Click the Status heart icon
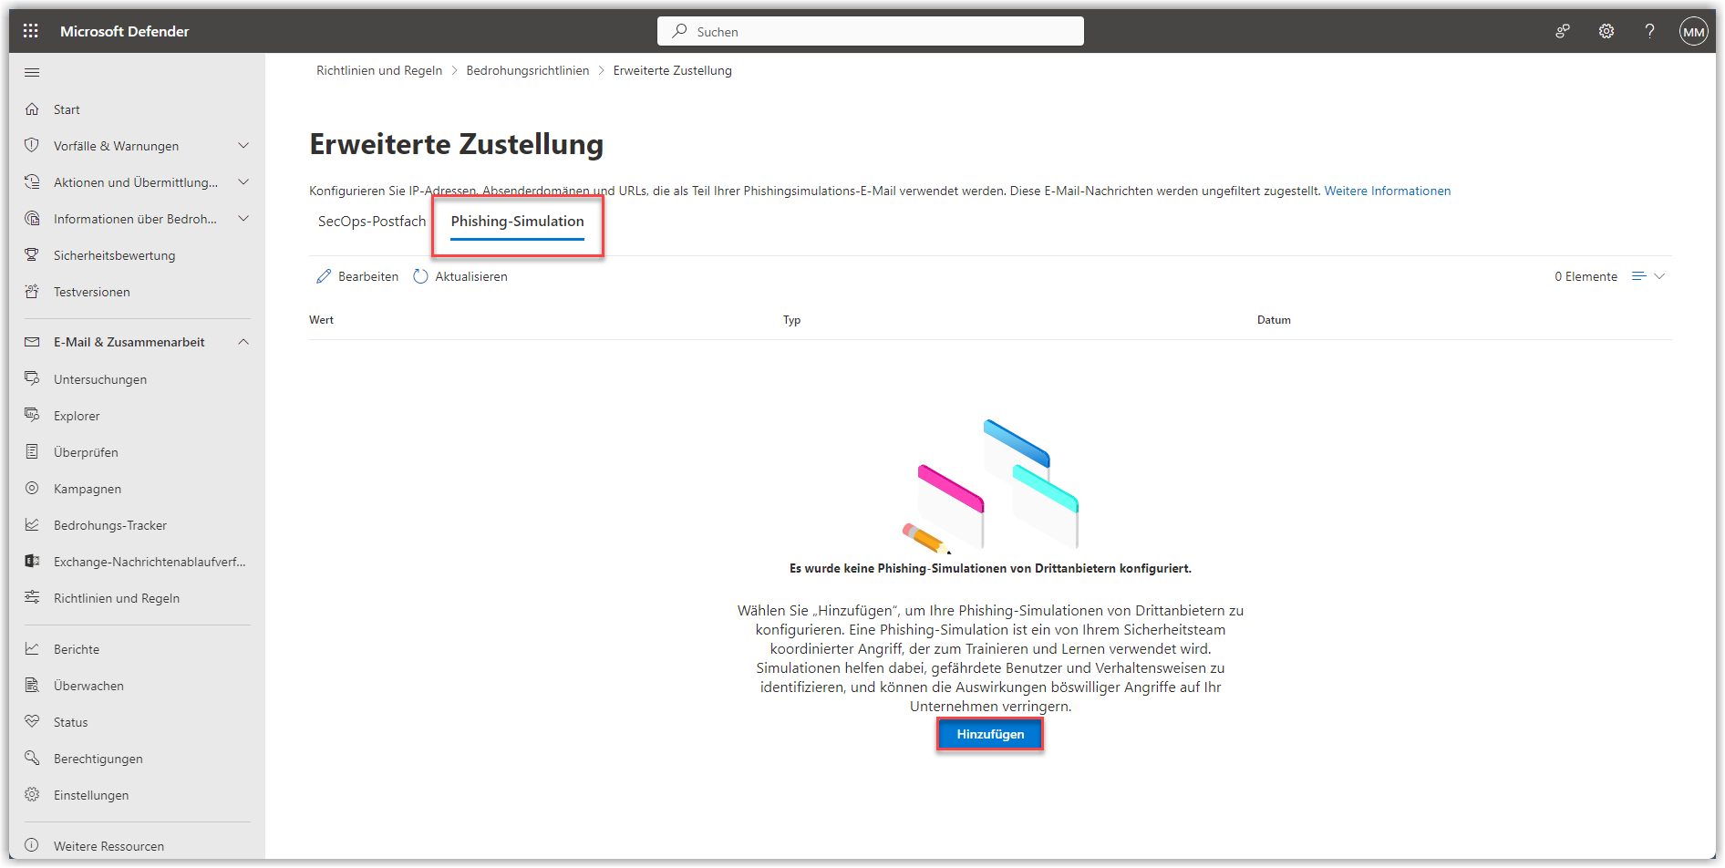Viewport: 1725px width, 868px height. 32,721
